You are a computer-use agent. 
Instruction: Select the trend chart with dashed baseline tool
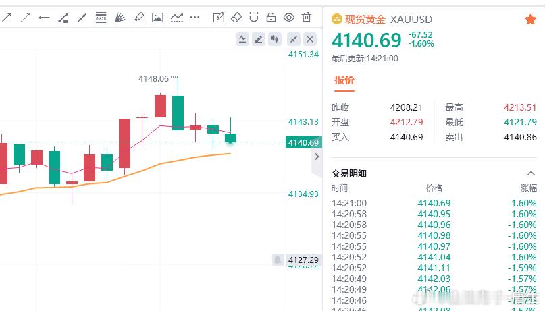click(176, 17)
